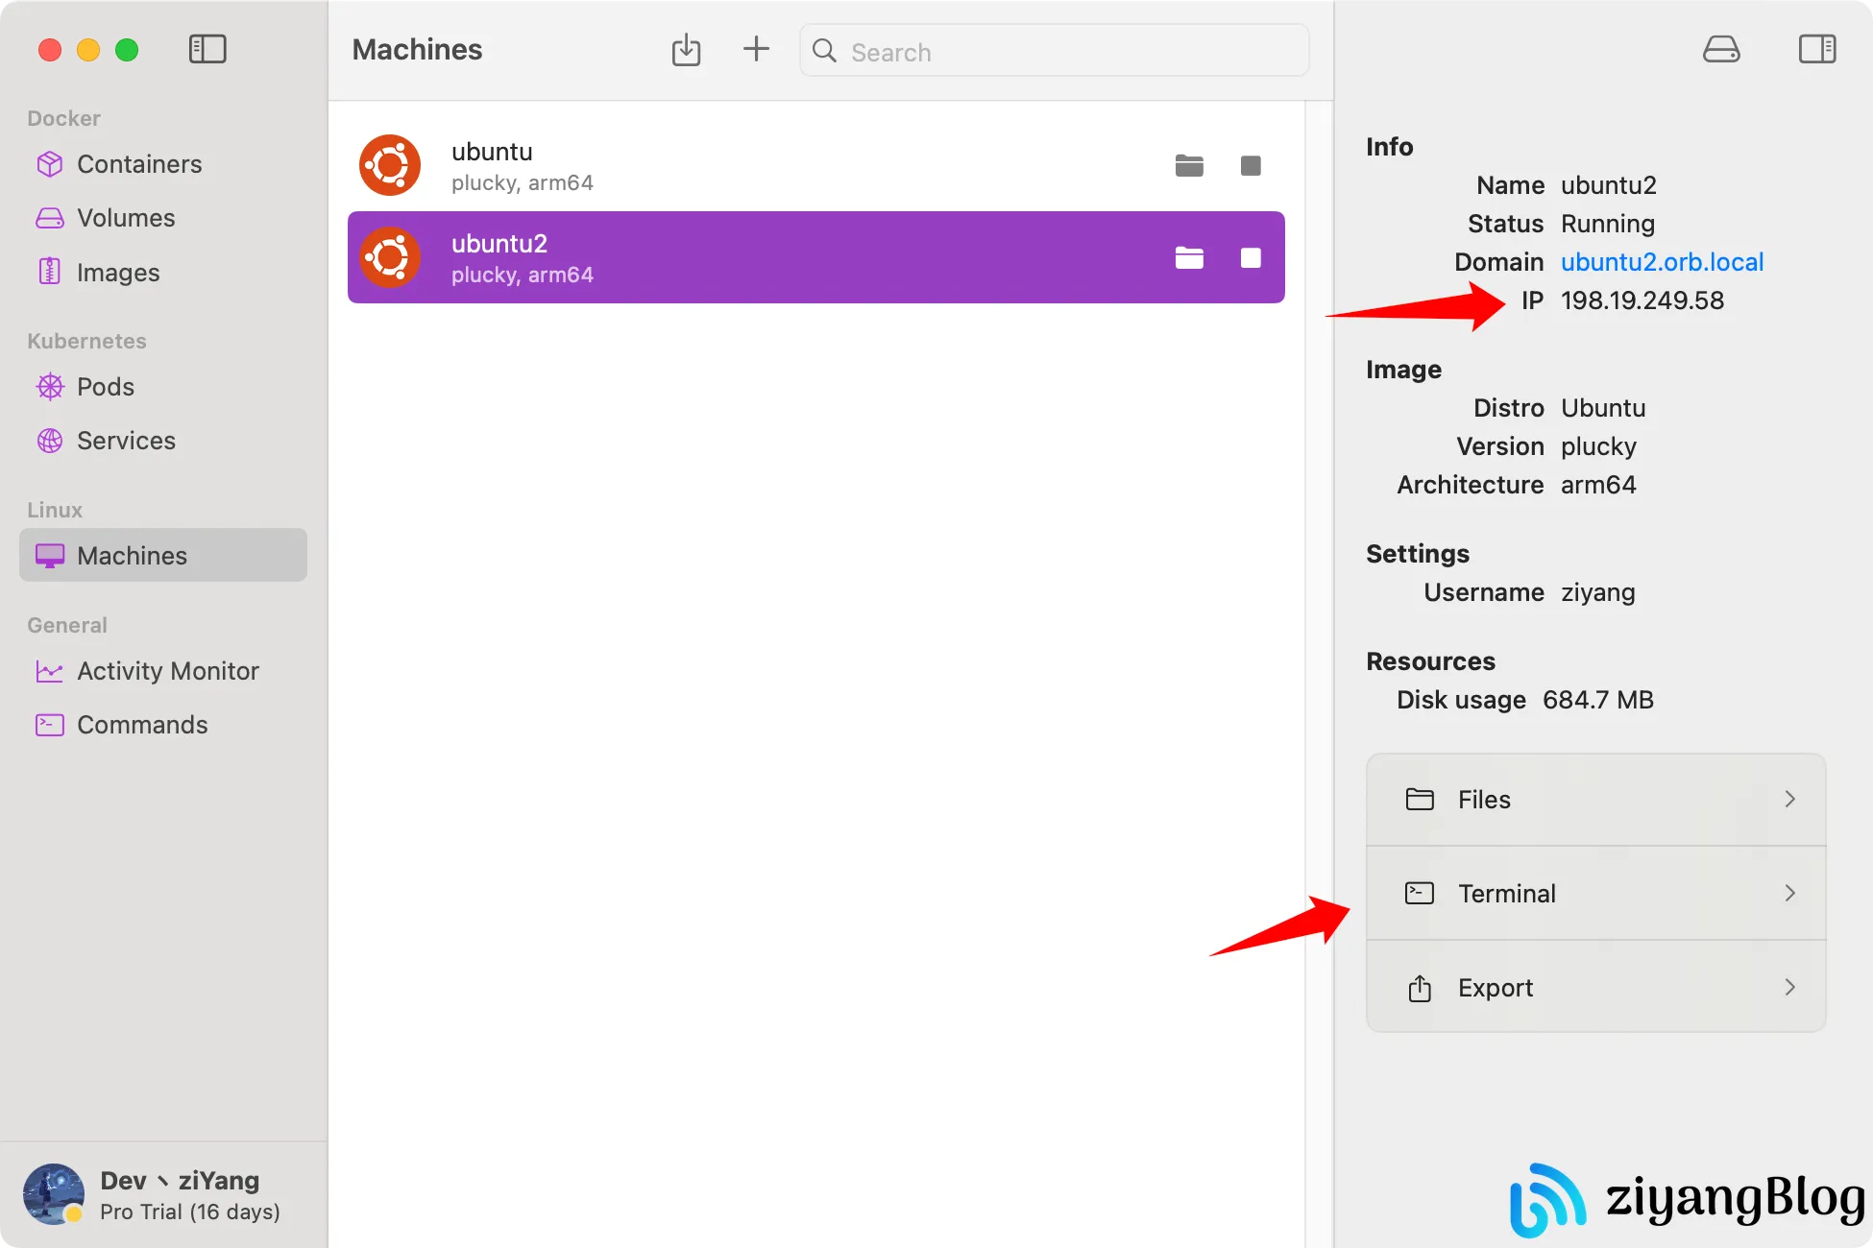Expand Terminal row chevron
The image size is (1873, 1248).
(x=1789, y=893)
